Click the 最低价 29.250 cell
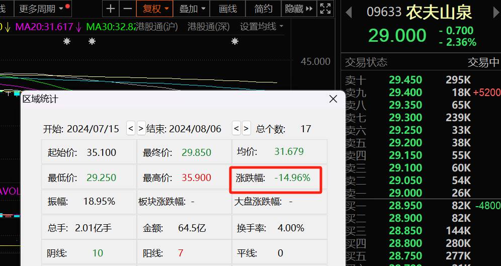The height and width of the screenshot is (266, 501). pyautogui.click(x=89, y=177)
